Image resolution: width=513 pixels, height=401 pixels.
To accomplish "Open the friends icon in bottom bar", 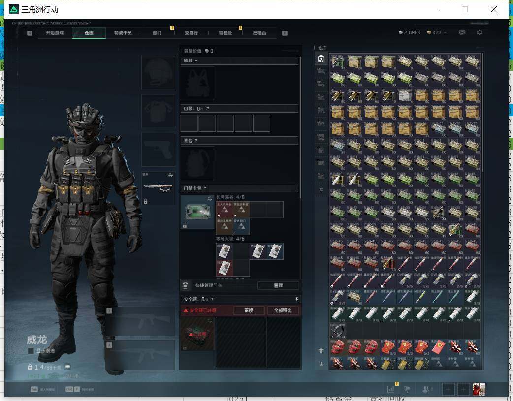I will 426,389.
